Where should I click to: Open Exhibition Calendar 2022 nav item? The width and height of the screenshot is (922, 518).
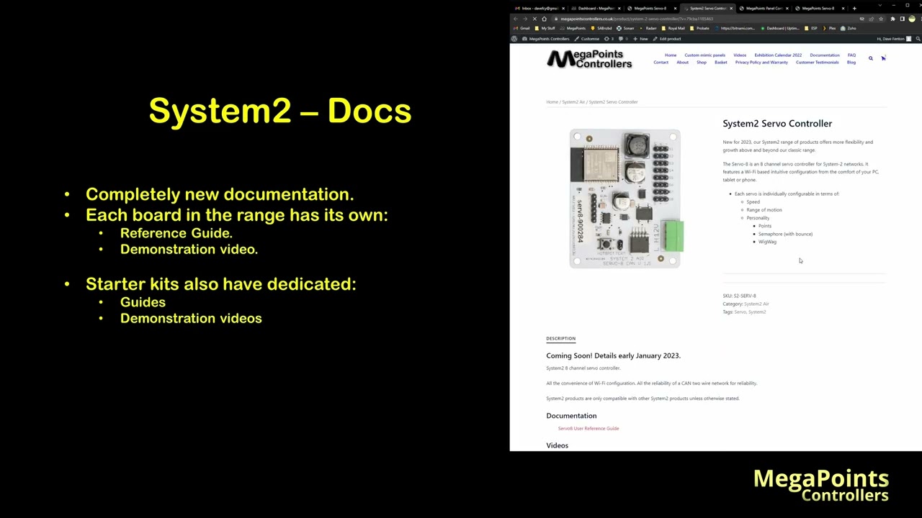tap(778, 55)
